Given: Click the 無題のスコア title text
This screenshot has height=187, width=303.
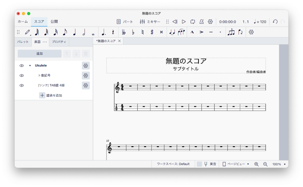Looking at the screenshot, I should point(186,61).
